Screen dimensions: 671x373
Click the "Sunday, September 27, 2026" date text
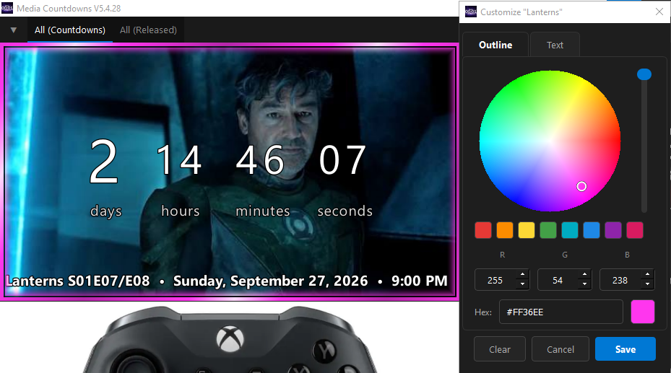[x=270, y=281]
